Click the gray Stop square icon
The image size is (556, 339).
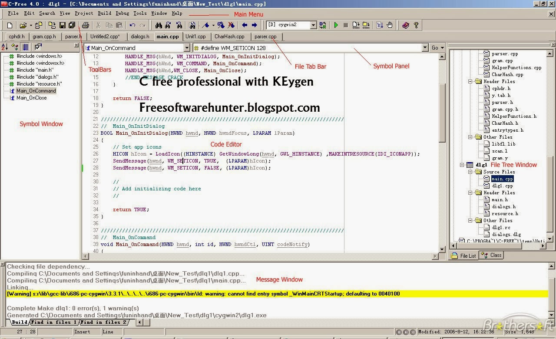[x=345, y=25]
